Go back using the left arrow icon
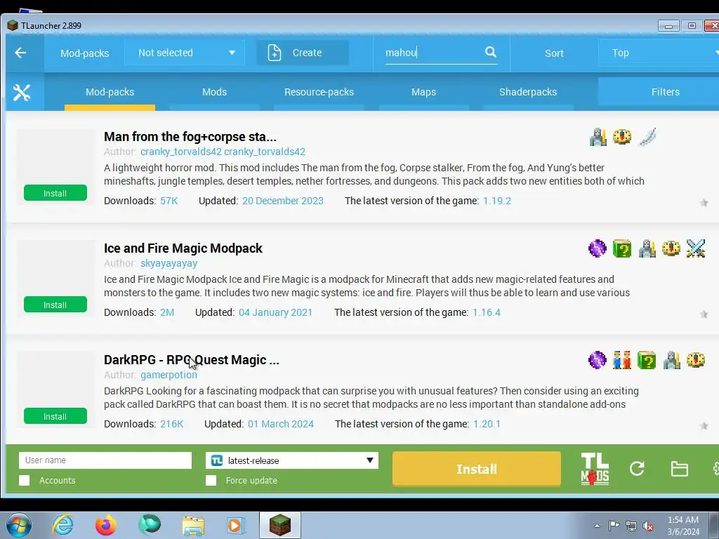 (x=20, y=53)
